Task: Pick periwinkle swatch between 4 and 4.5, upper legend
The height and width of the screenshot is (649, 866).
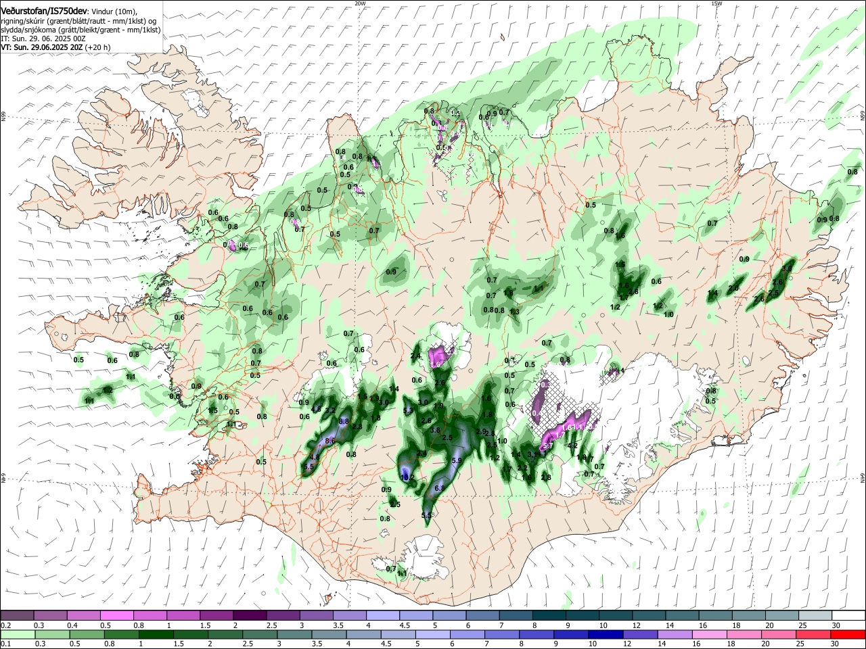Action: click(382, 615)
